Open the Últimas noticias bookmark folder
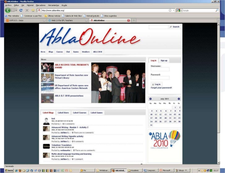Screen dimensions: 225x173 click(53, 16)
